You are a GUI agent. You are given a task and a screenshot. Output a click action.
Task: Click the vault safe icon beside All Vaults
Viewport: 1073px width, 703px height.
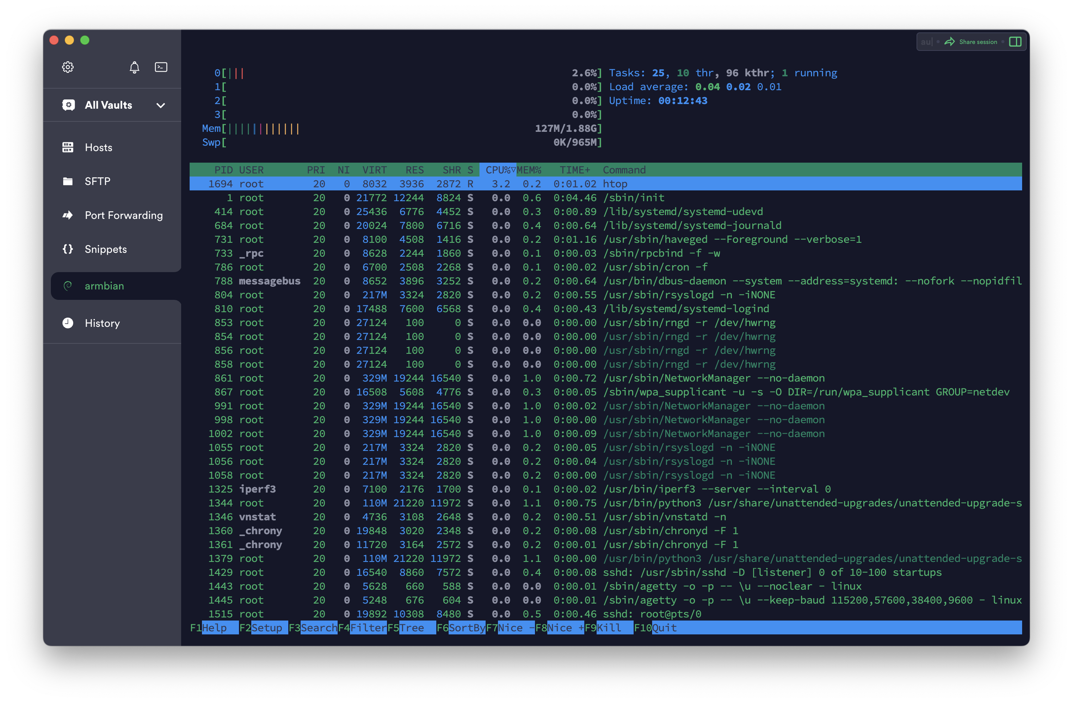[68, 104]
